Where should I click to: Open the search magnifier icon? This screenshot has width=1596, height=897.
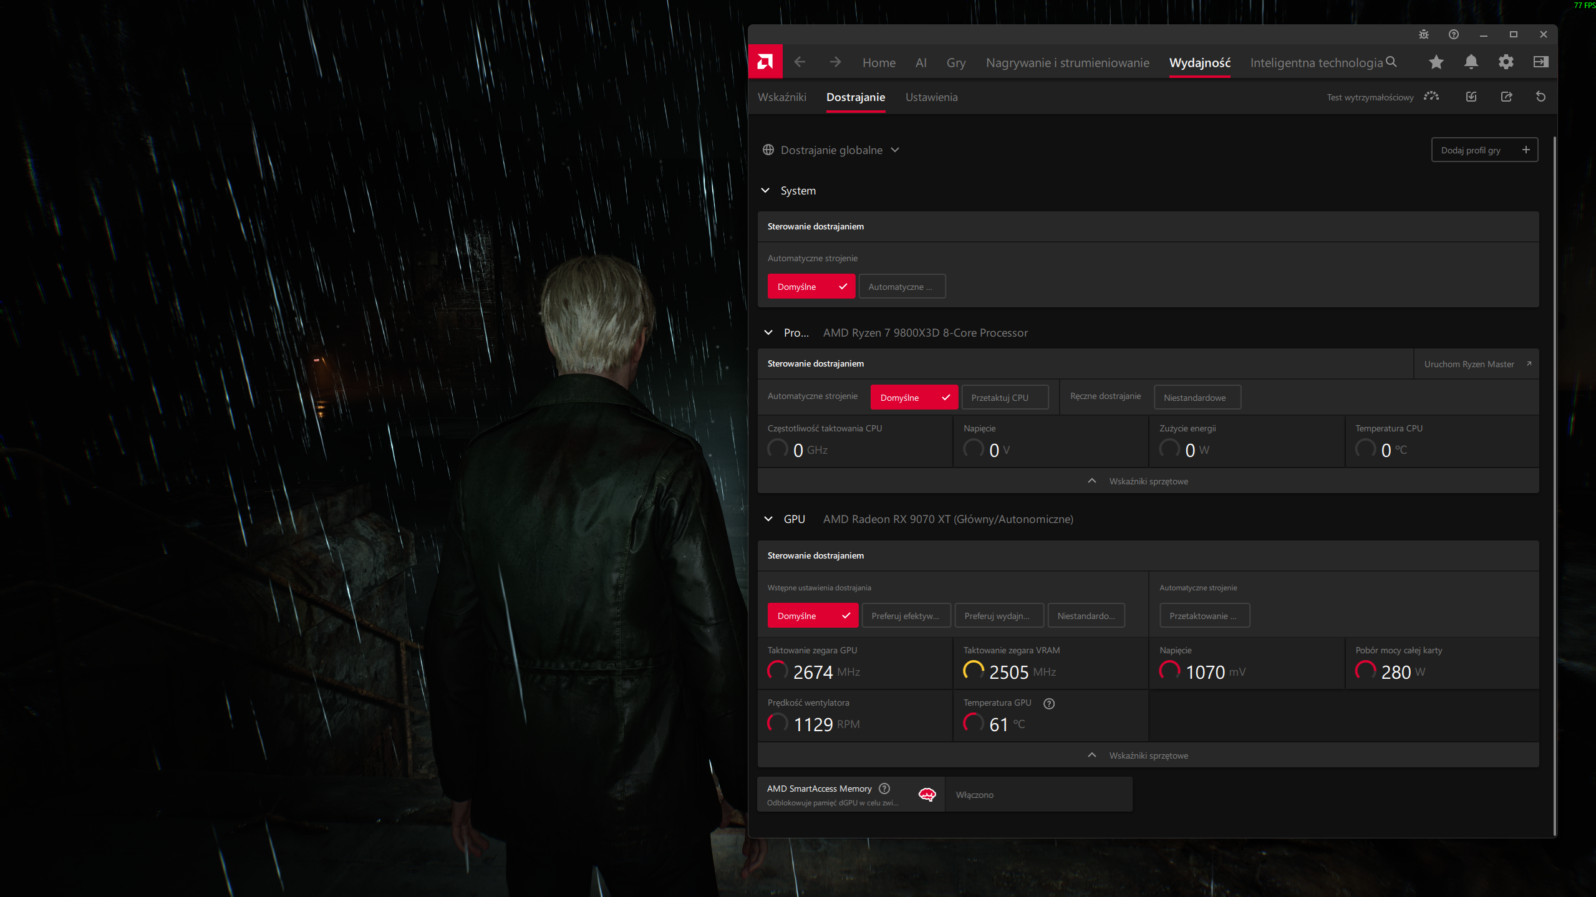(1391, 62)
